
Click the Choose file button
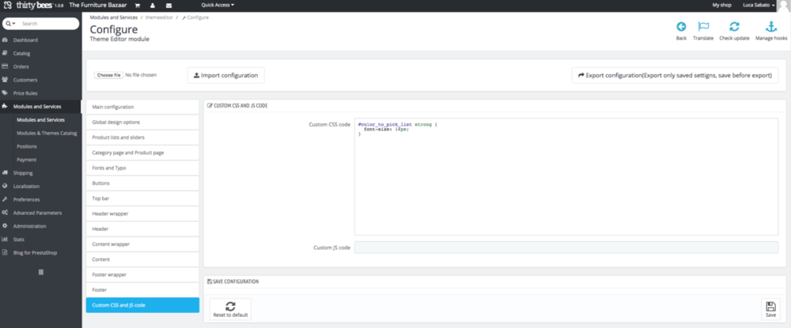108,75
